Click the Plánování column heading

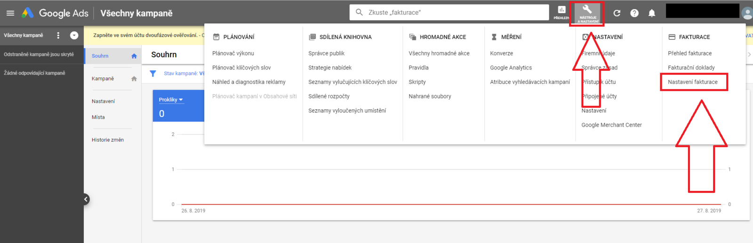pyautogui.click(x=239, y=37)
